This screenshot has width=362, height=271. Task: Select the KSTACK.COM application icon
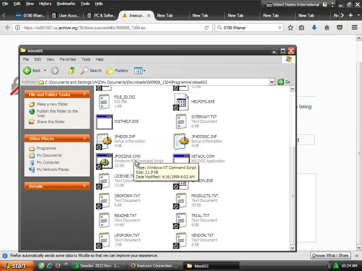181,159
